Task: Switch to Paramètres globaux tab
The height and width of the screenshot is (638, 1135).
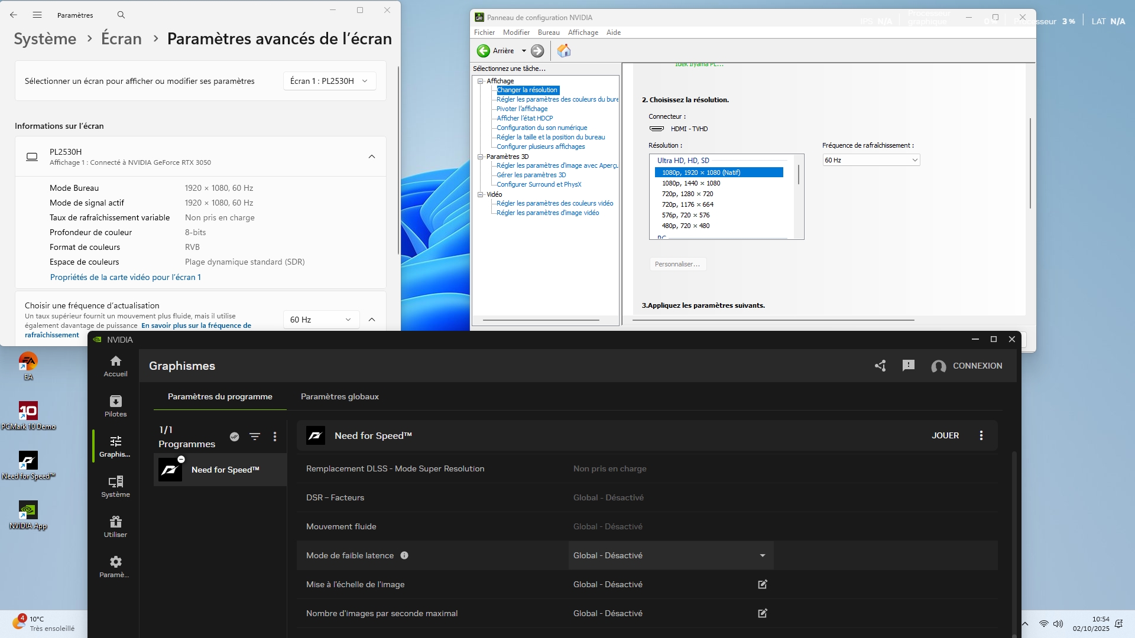Action: point(339,396)
